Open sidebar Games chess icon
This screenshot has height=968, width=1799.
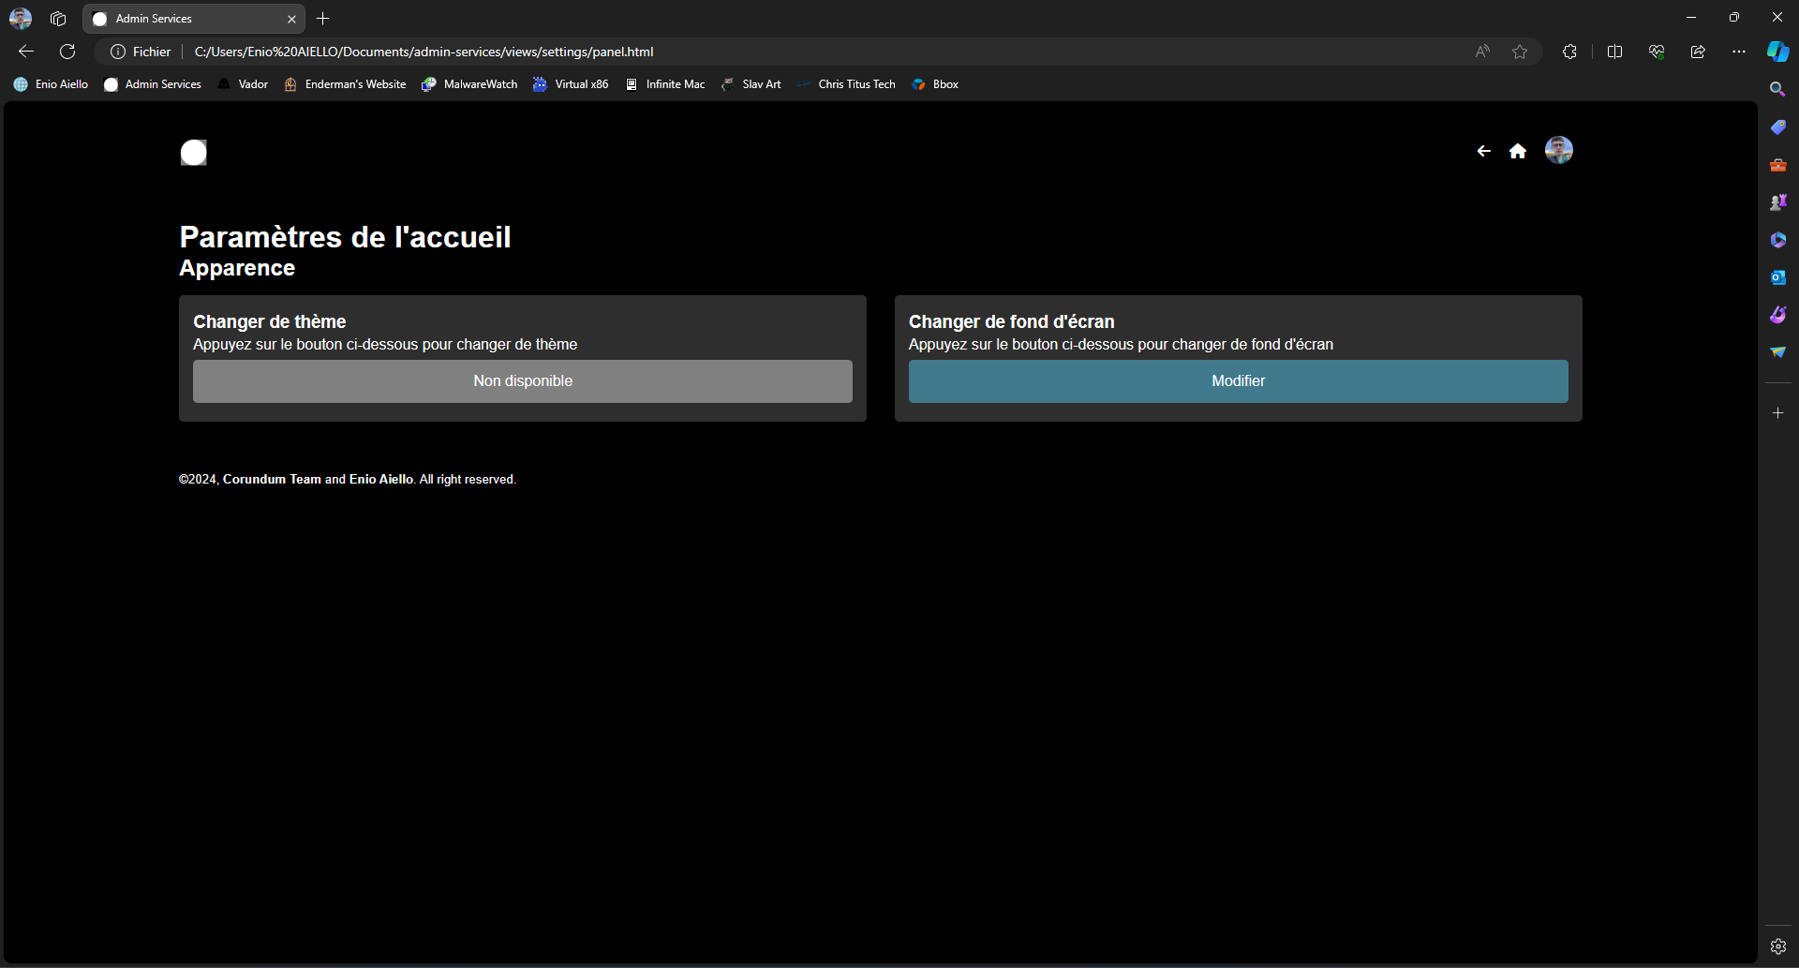click(x=1777, y=202)
